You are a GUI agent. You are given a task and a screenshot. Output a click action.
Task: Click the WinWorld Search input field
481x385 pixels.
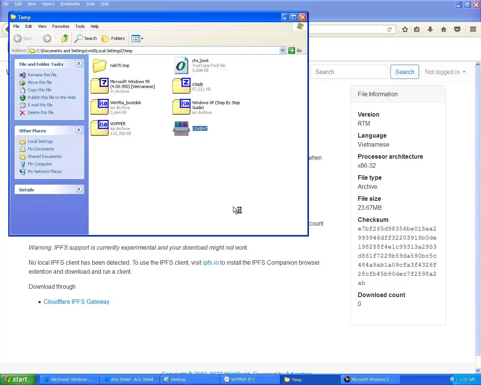tap(349, 72)
